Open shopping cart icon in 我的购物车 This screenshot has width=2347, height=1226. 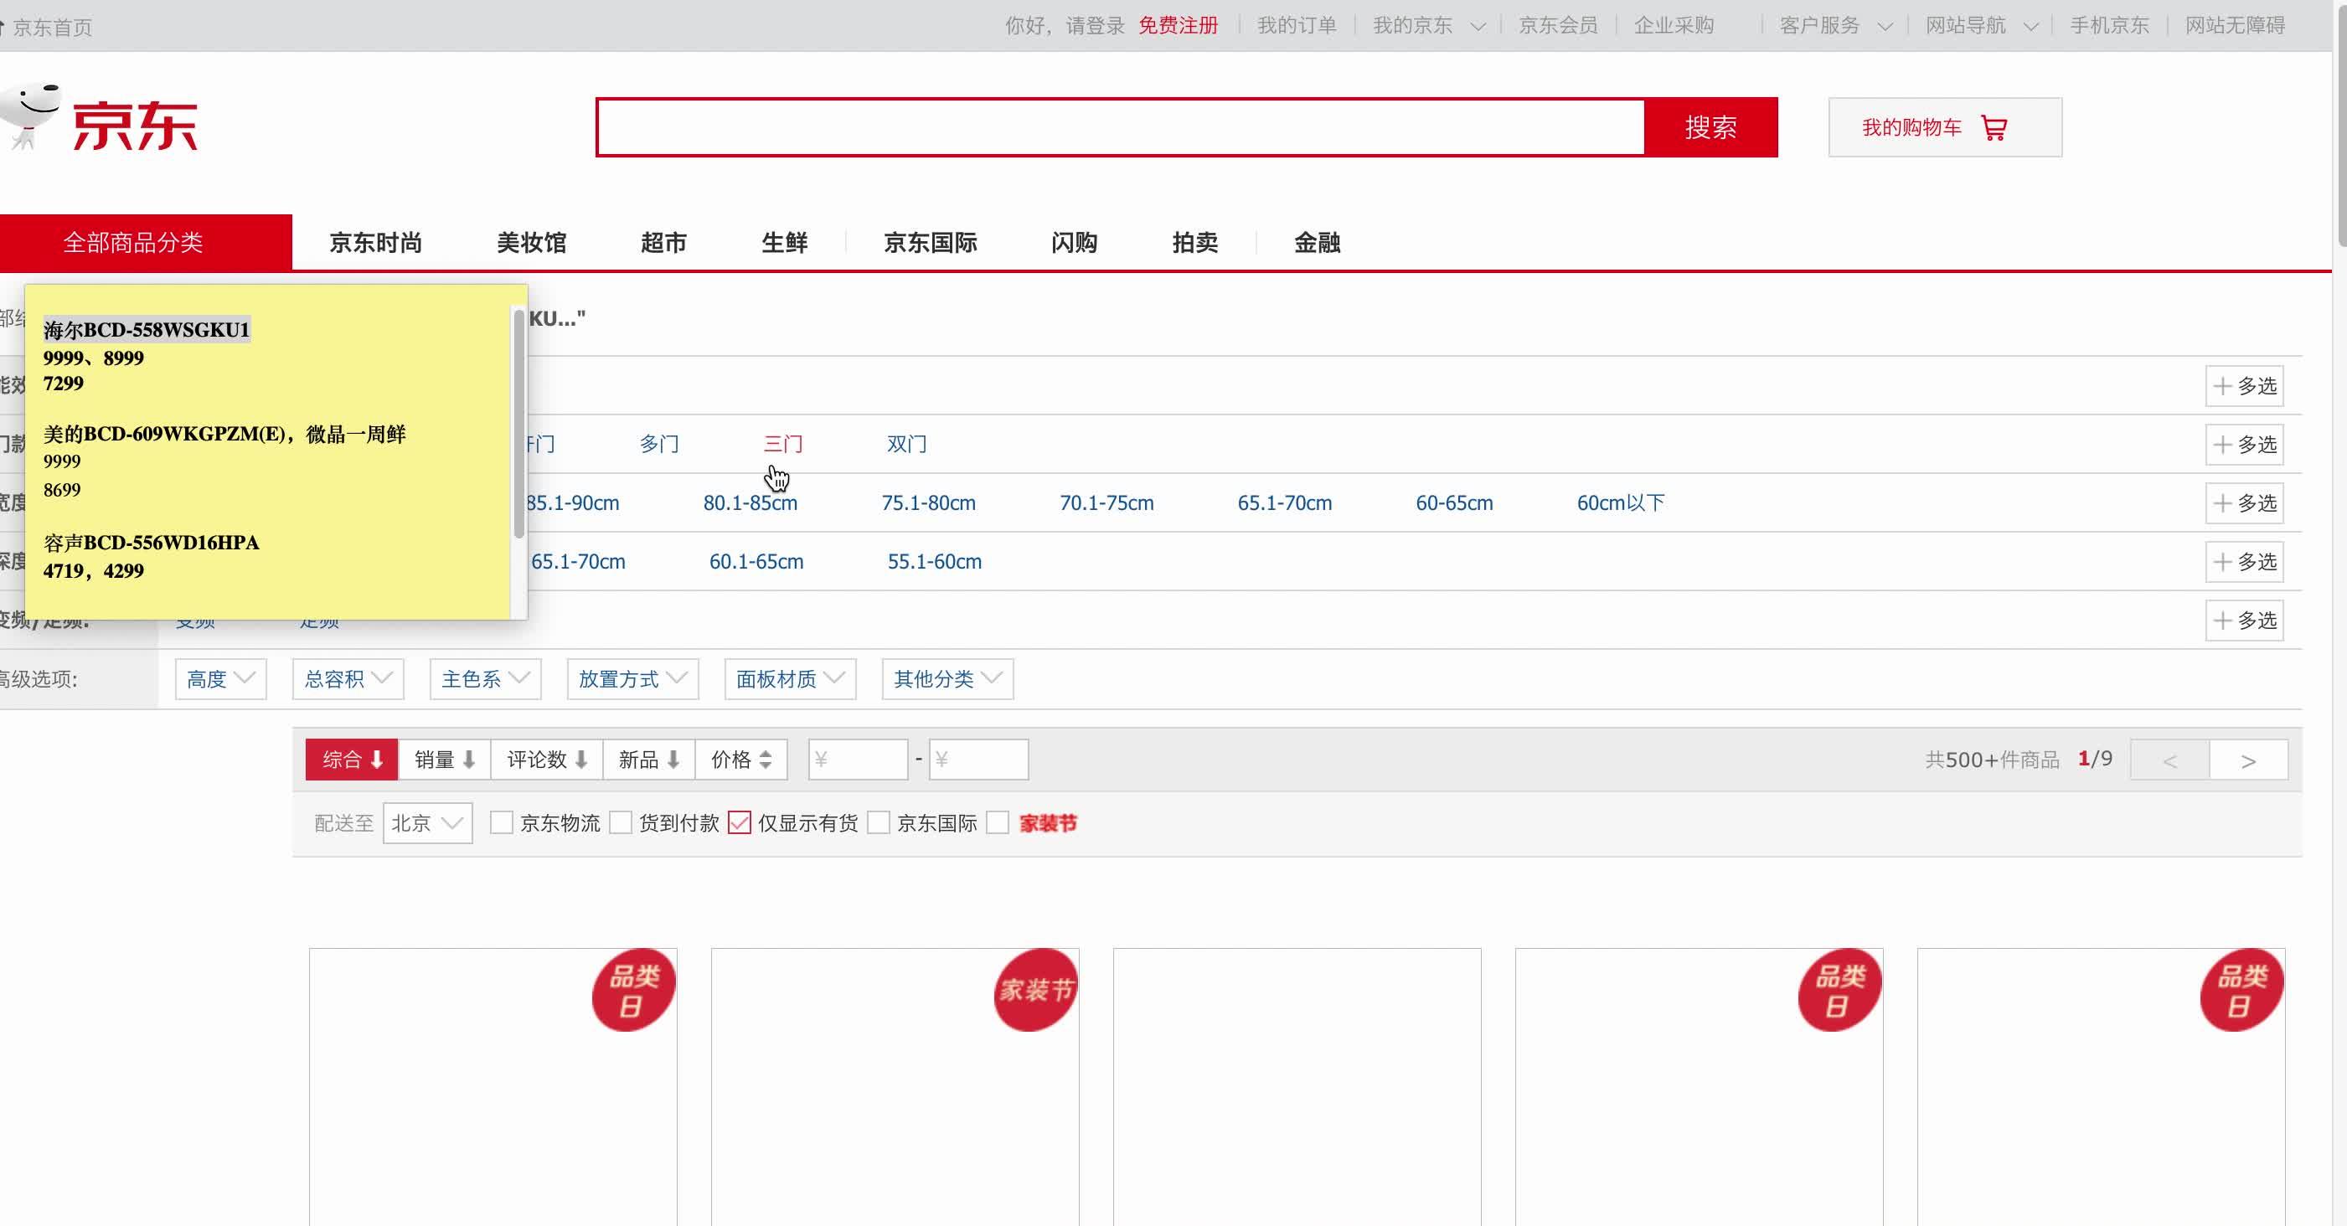pos(1994,128)
